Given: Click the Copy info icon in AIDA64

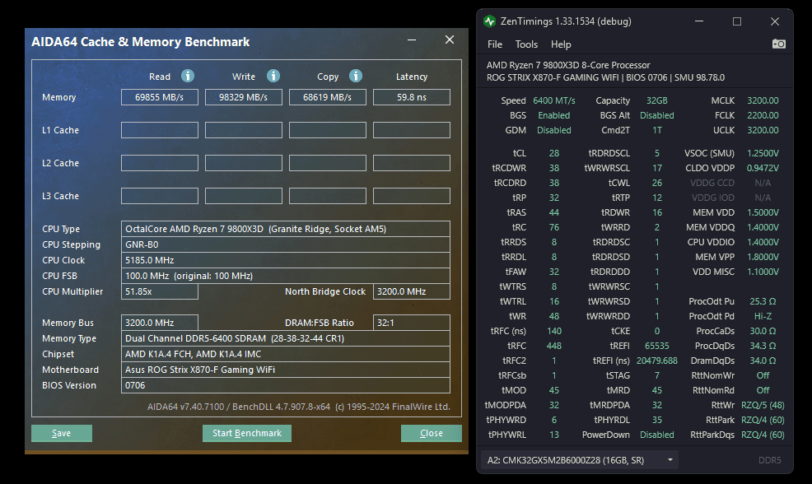Looking at the screenshot, I should tap(355, 76).
